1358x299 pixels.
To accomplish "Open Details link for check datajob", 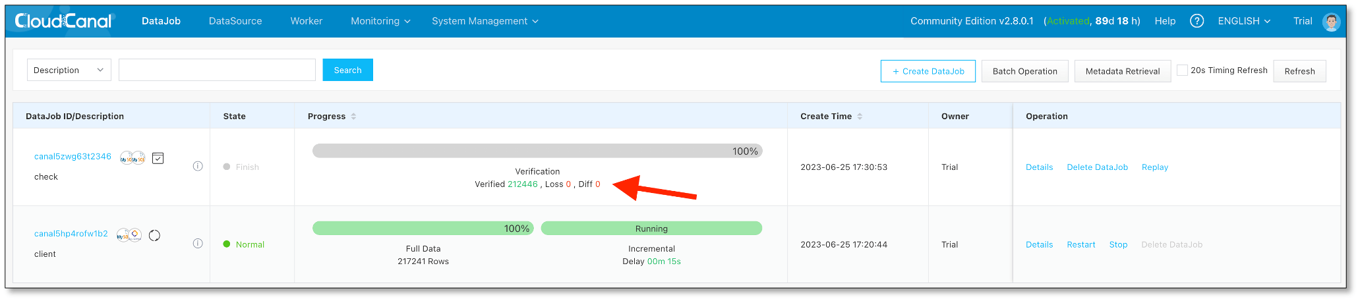I will pyautogui.click(x=1039, y=167).
